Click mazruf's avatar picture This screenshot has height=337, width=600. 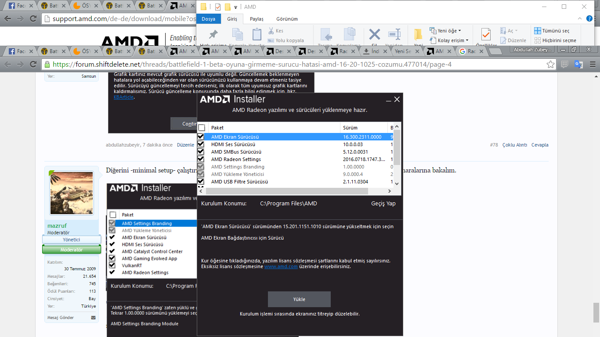point(72,193)
